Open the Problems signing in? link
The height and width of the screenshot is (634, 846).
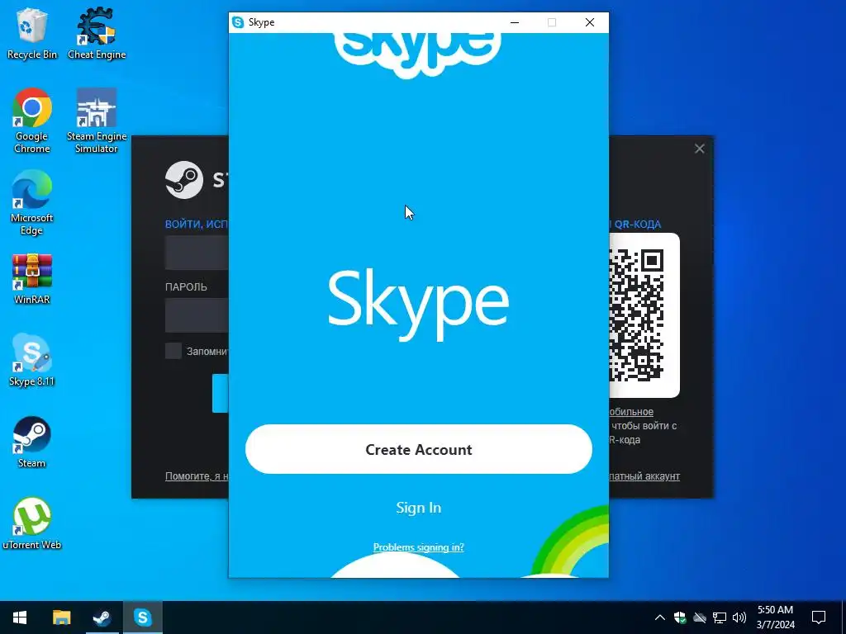point(418,547)
